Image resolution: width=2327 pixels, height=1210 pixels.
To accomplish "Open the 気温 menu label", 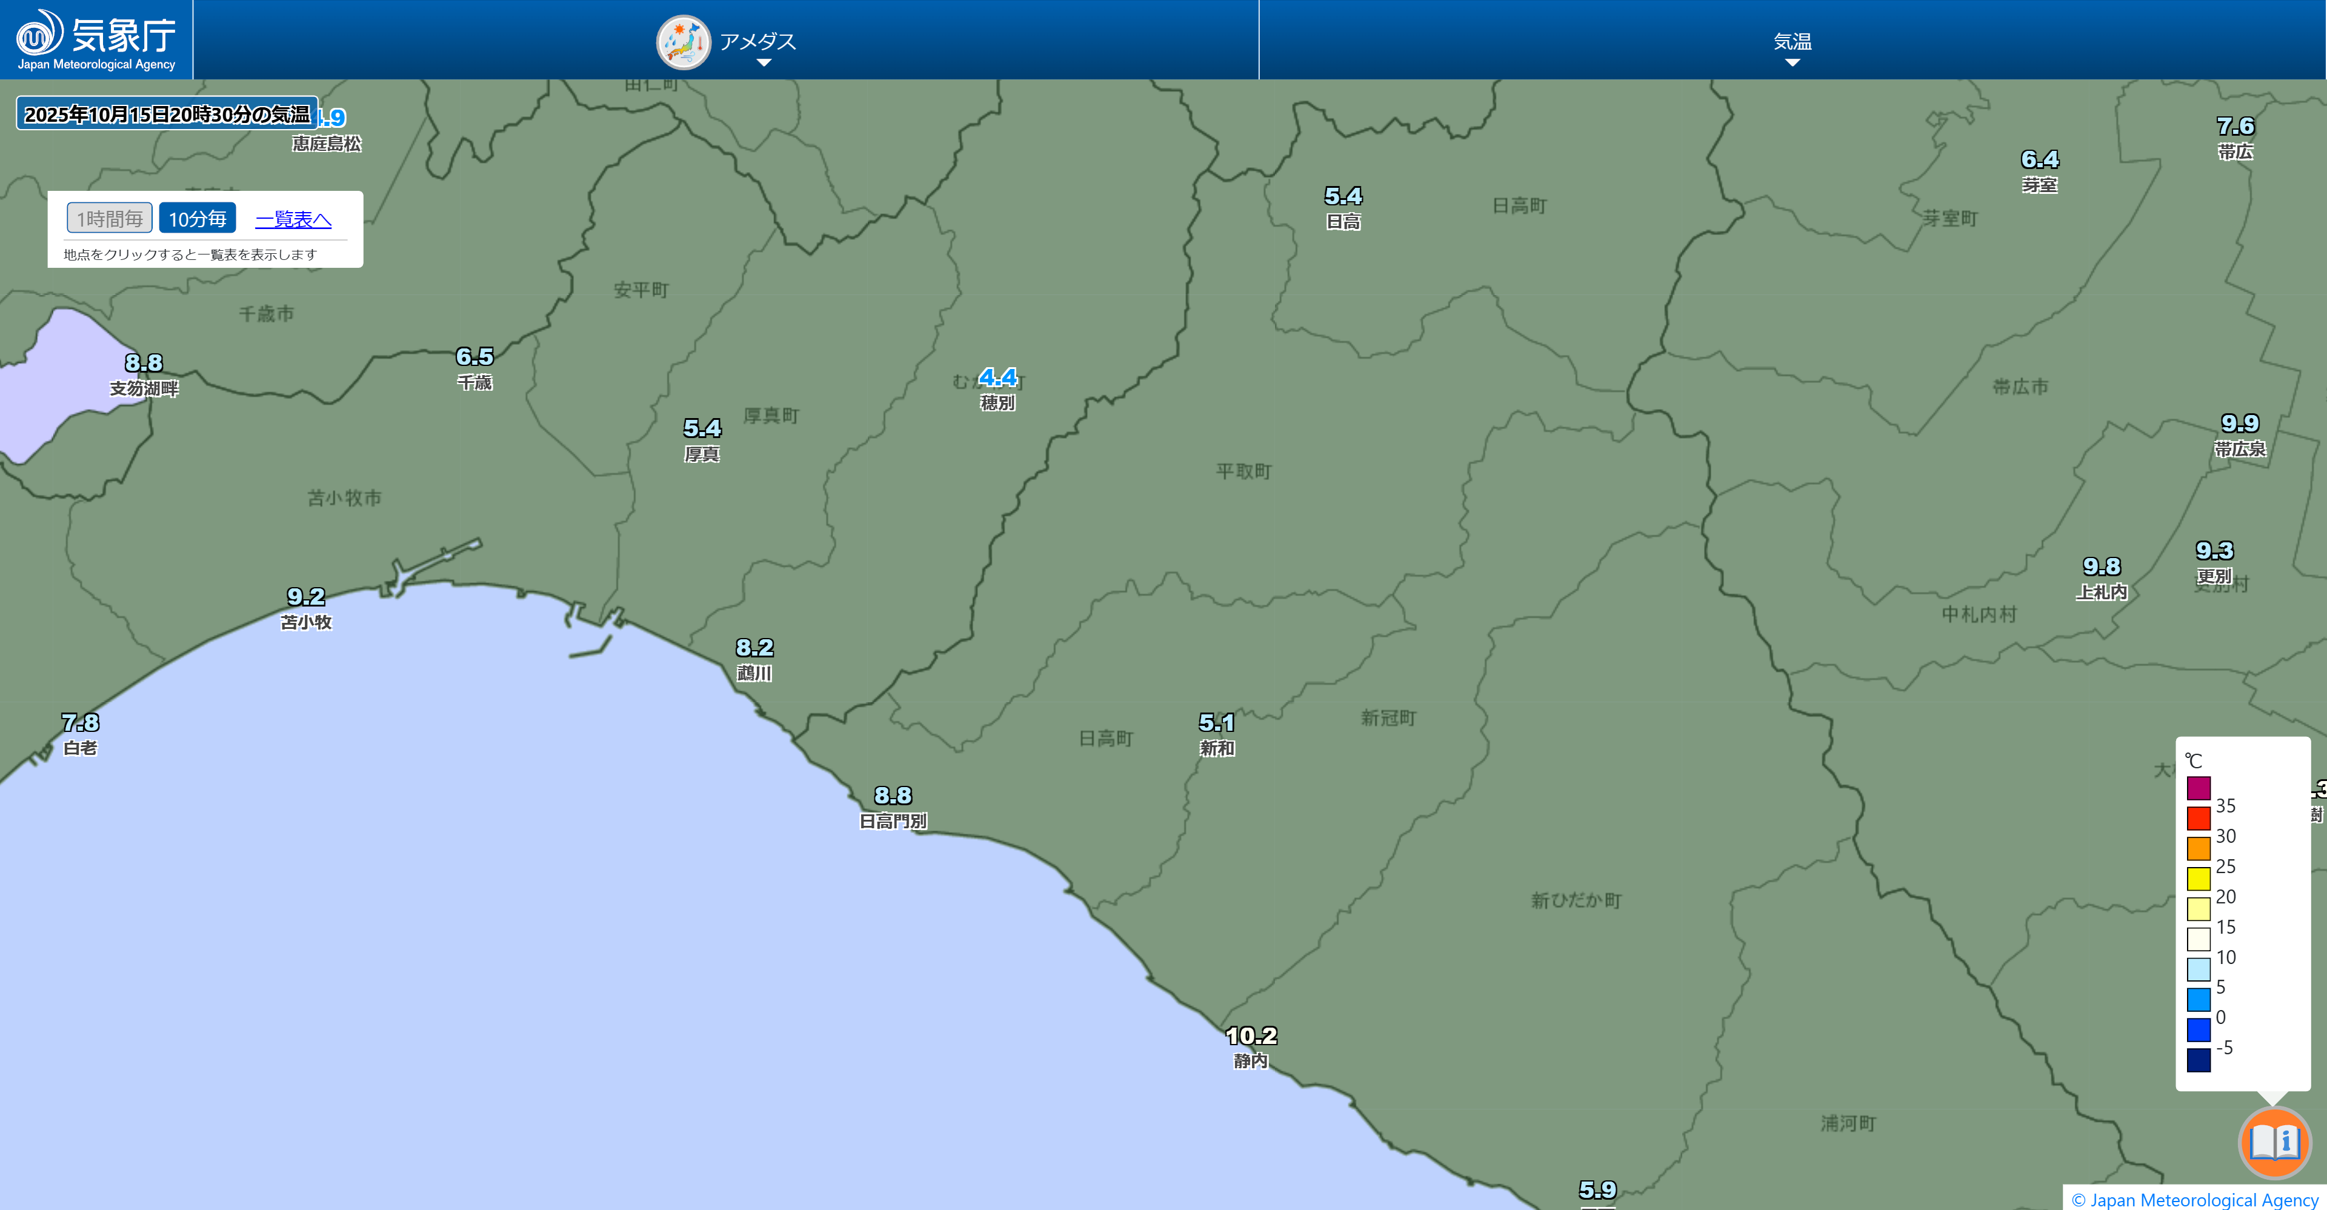I will coord(1793,42).
